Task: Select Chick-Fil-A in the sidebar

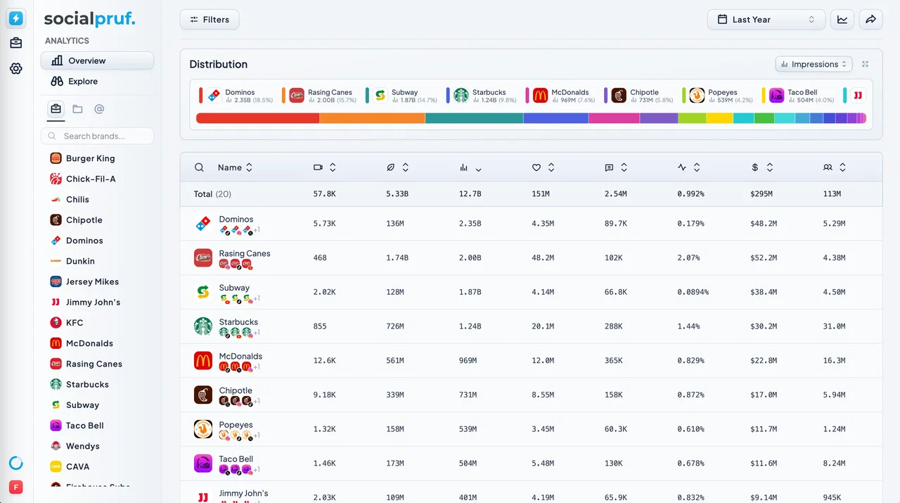Action: click(x=90, y=179)
